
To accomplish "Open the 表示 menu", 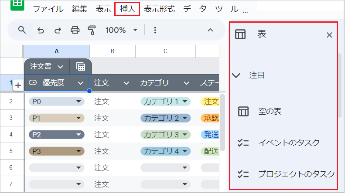I will click(x=104, y=9).
